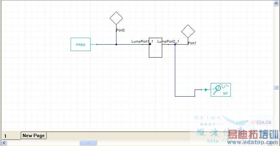280x146 pixels.
Task: Click the LumpPort2_1 pin label
Action: tap(168, 41)
